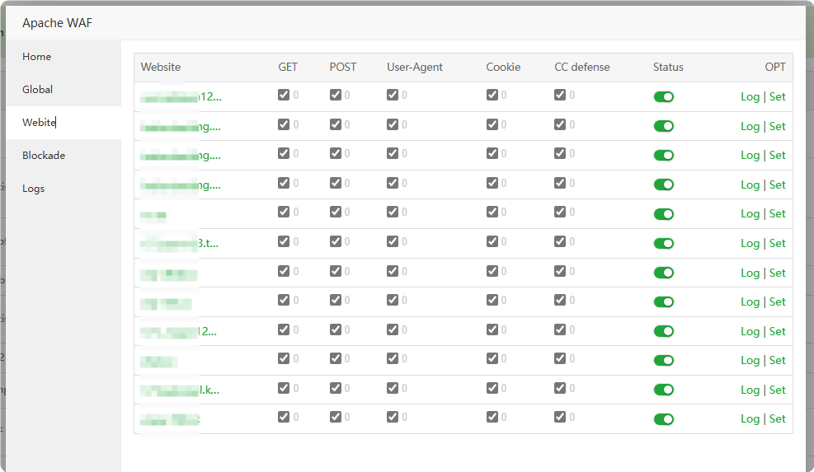Open Set for the '3.t...' website
Screen dimensions: 814x472
point(777,243)
